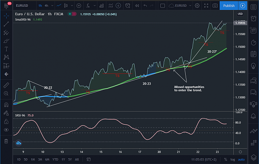This screenshot has width=259, height=164.
Task: Toggle lock all drawing tools
Action: pos(6,121)
